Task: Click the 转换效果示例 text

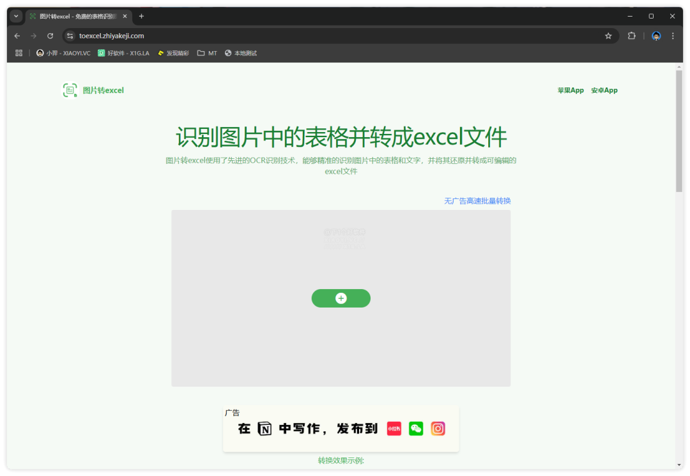Action: pyautogui.click(x=341, y=461)
